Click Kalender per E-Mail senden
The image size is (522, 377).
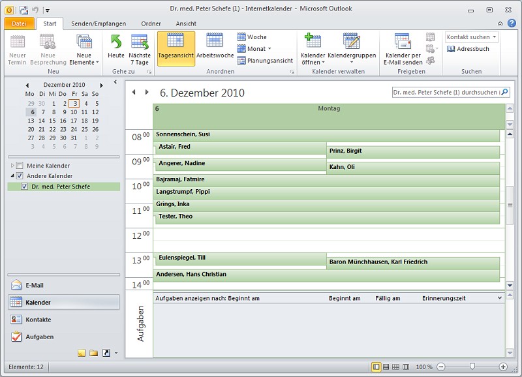click(x=403, y=48)
